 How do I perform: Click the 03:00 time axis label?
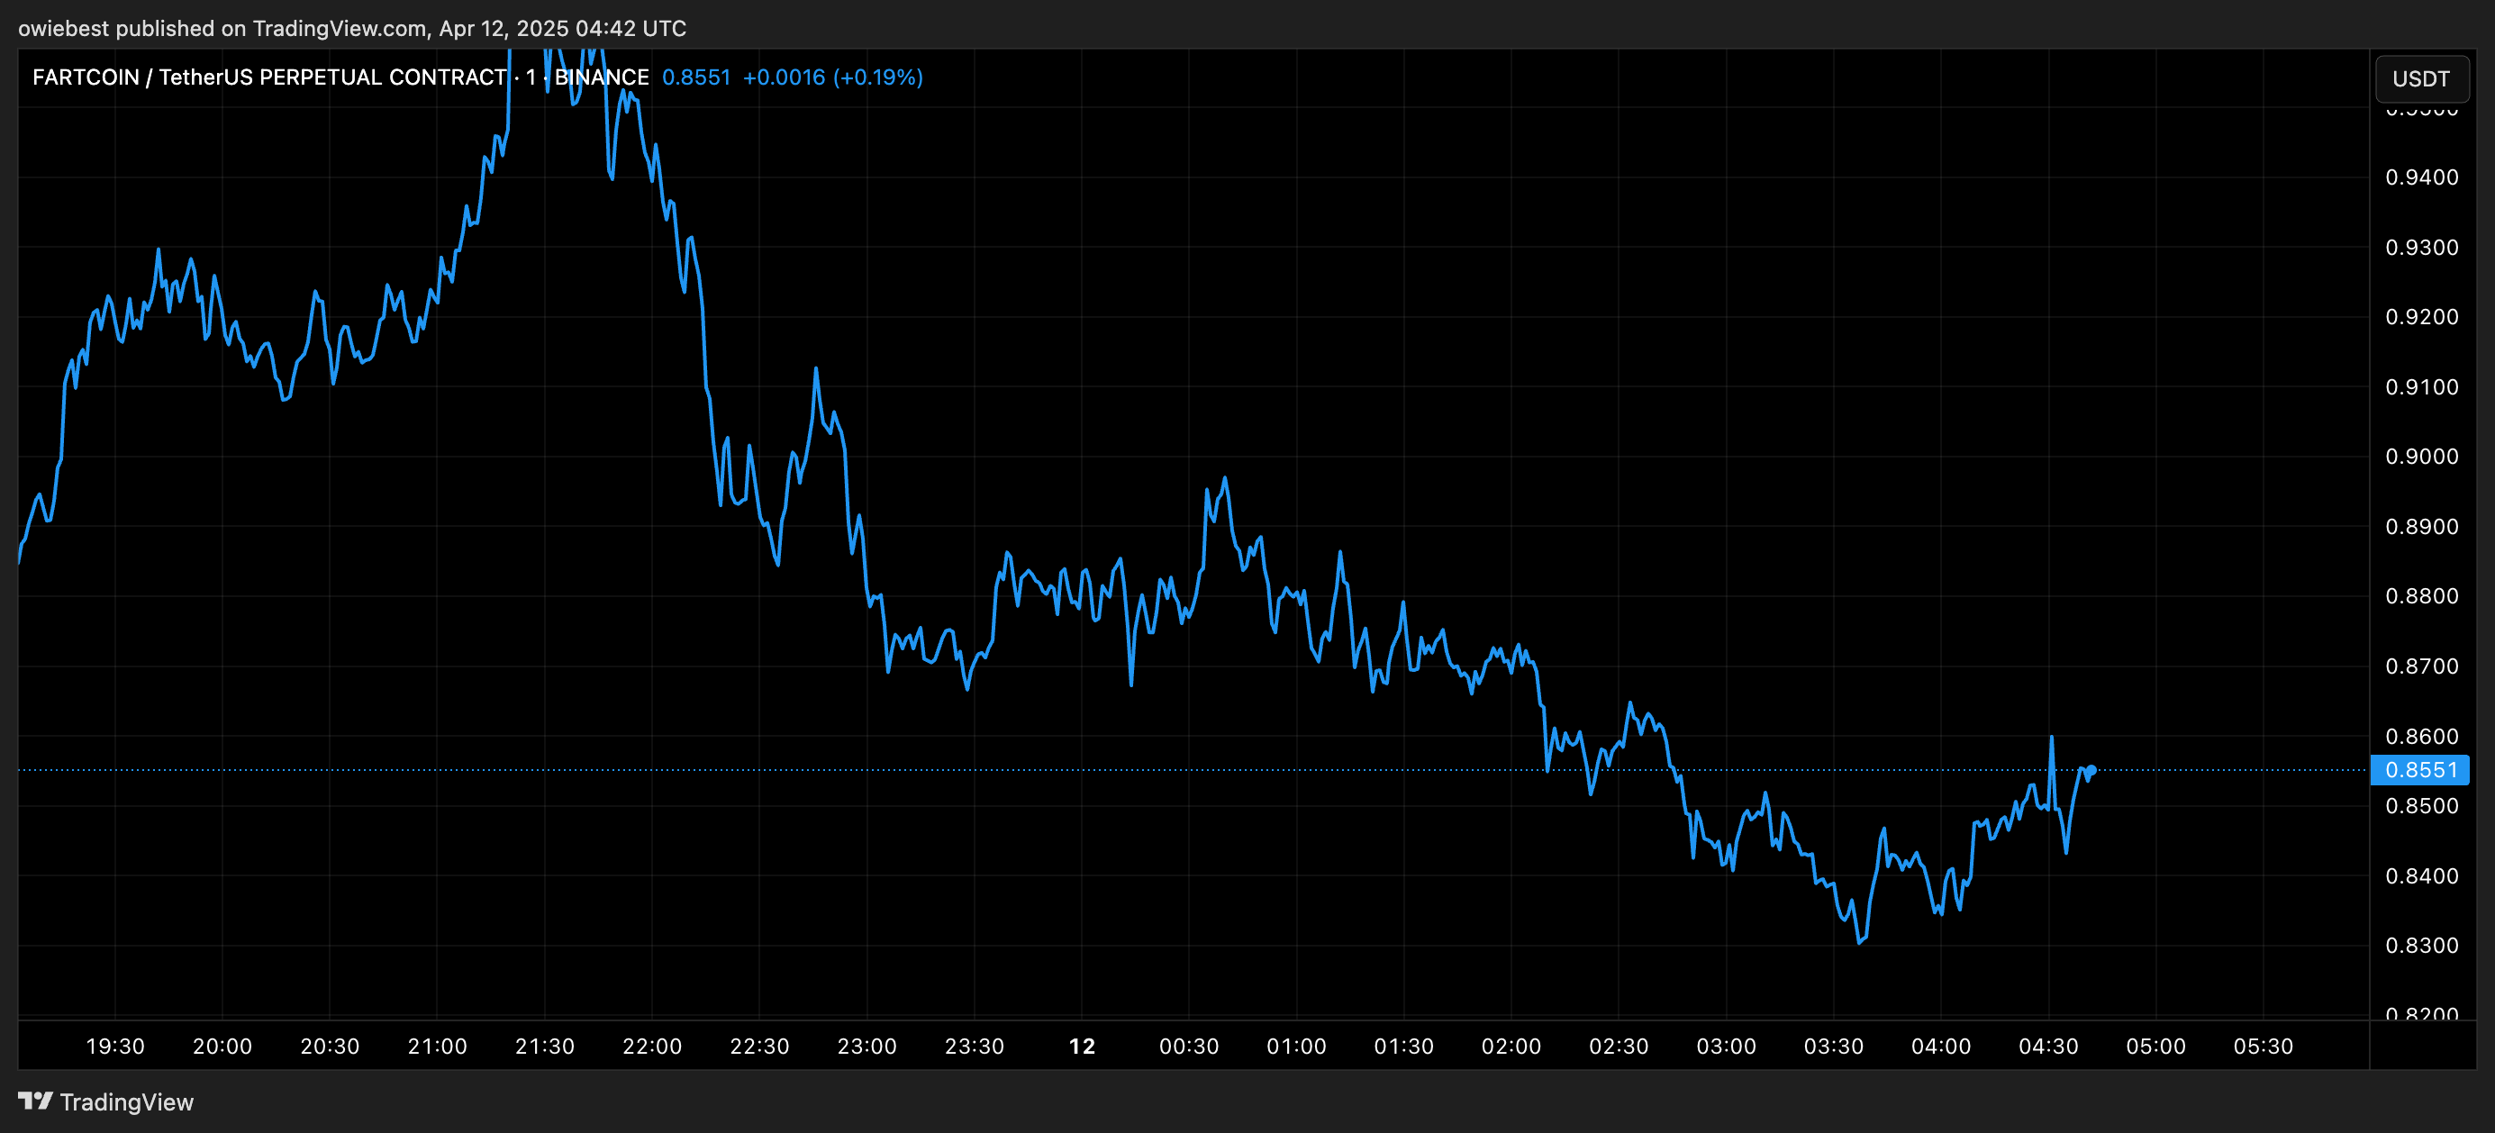[1726, 1046]
